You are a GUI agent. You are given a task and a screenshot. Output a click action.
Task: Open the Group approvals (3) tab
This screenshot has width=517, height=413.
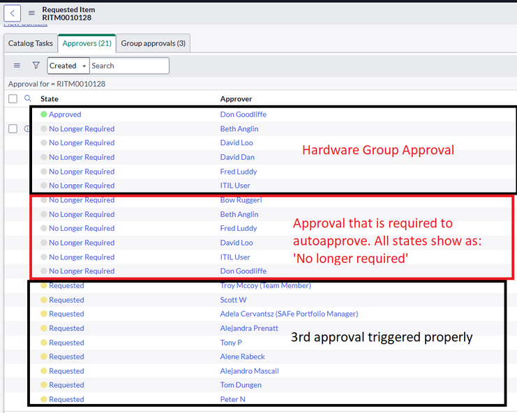153,43
